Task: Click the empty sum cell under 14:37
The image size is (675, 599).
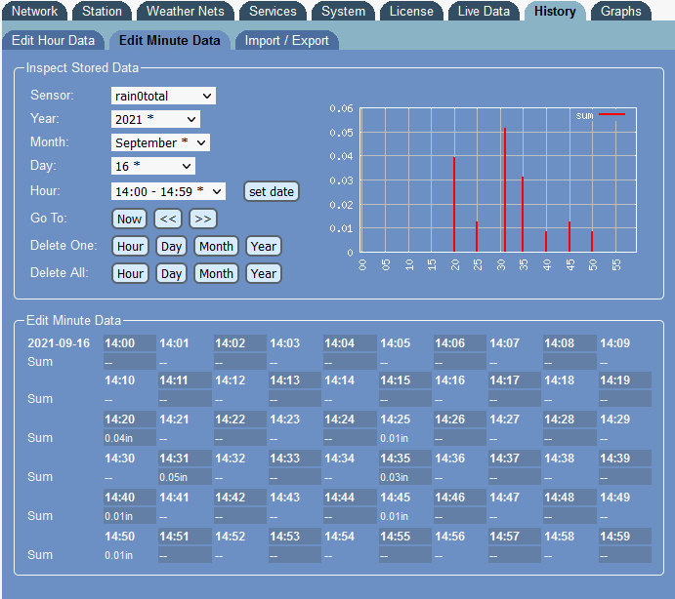Action: click(x=515, y=477)
